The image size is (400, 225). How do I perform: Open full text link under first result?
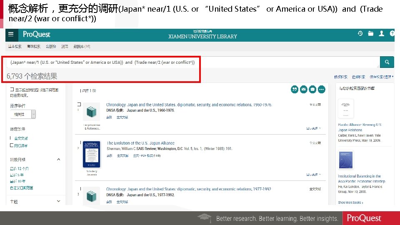tap(122, 117)
